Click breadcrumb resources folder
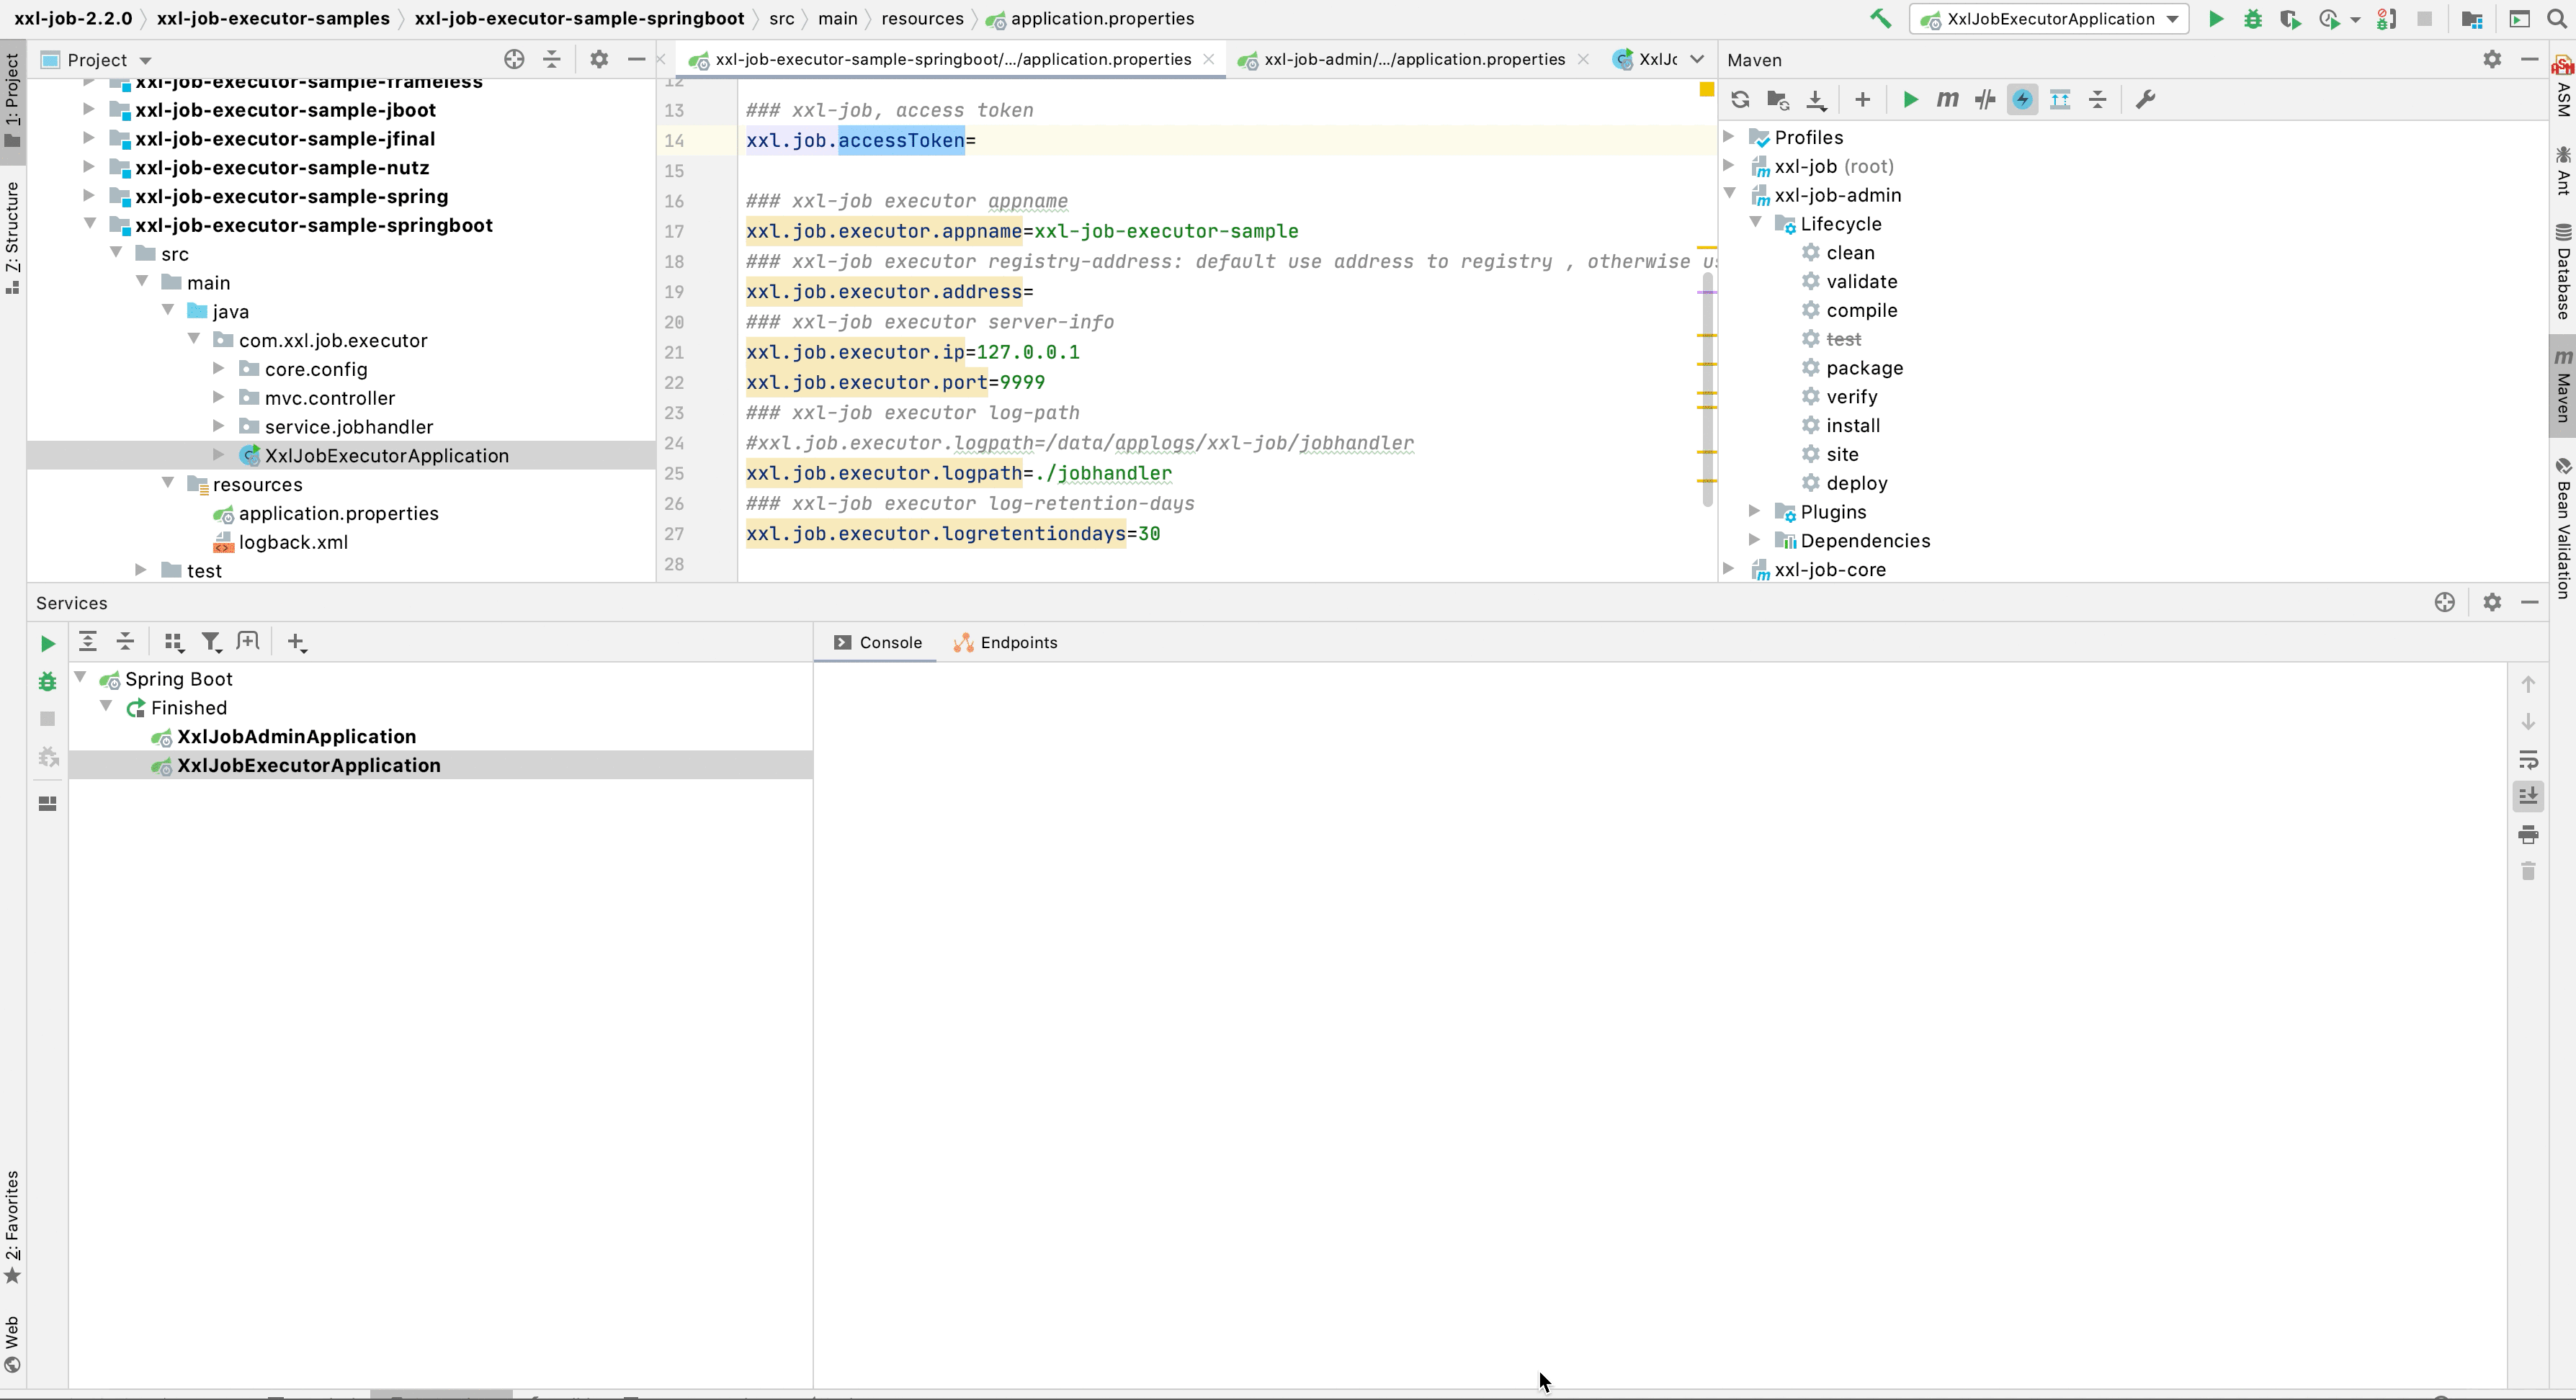 pyautogui.click(x=922, y=19)
